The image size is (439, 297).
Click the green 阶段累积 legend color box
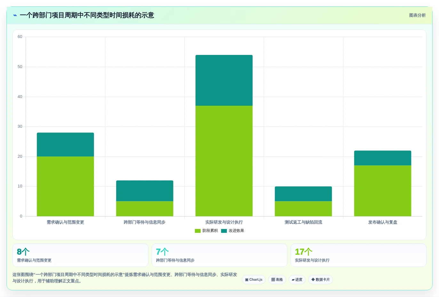tap(198, 231)
